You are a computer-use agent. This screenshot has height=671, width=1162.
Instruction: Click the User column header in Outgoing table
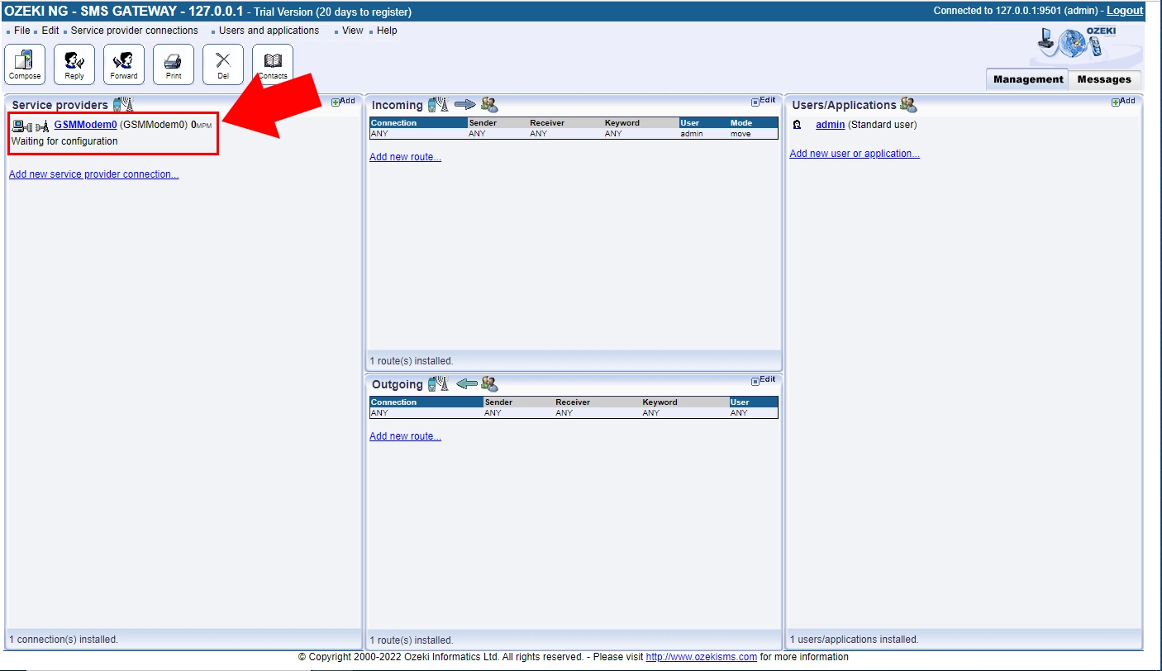point(754,402)
